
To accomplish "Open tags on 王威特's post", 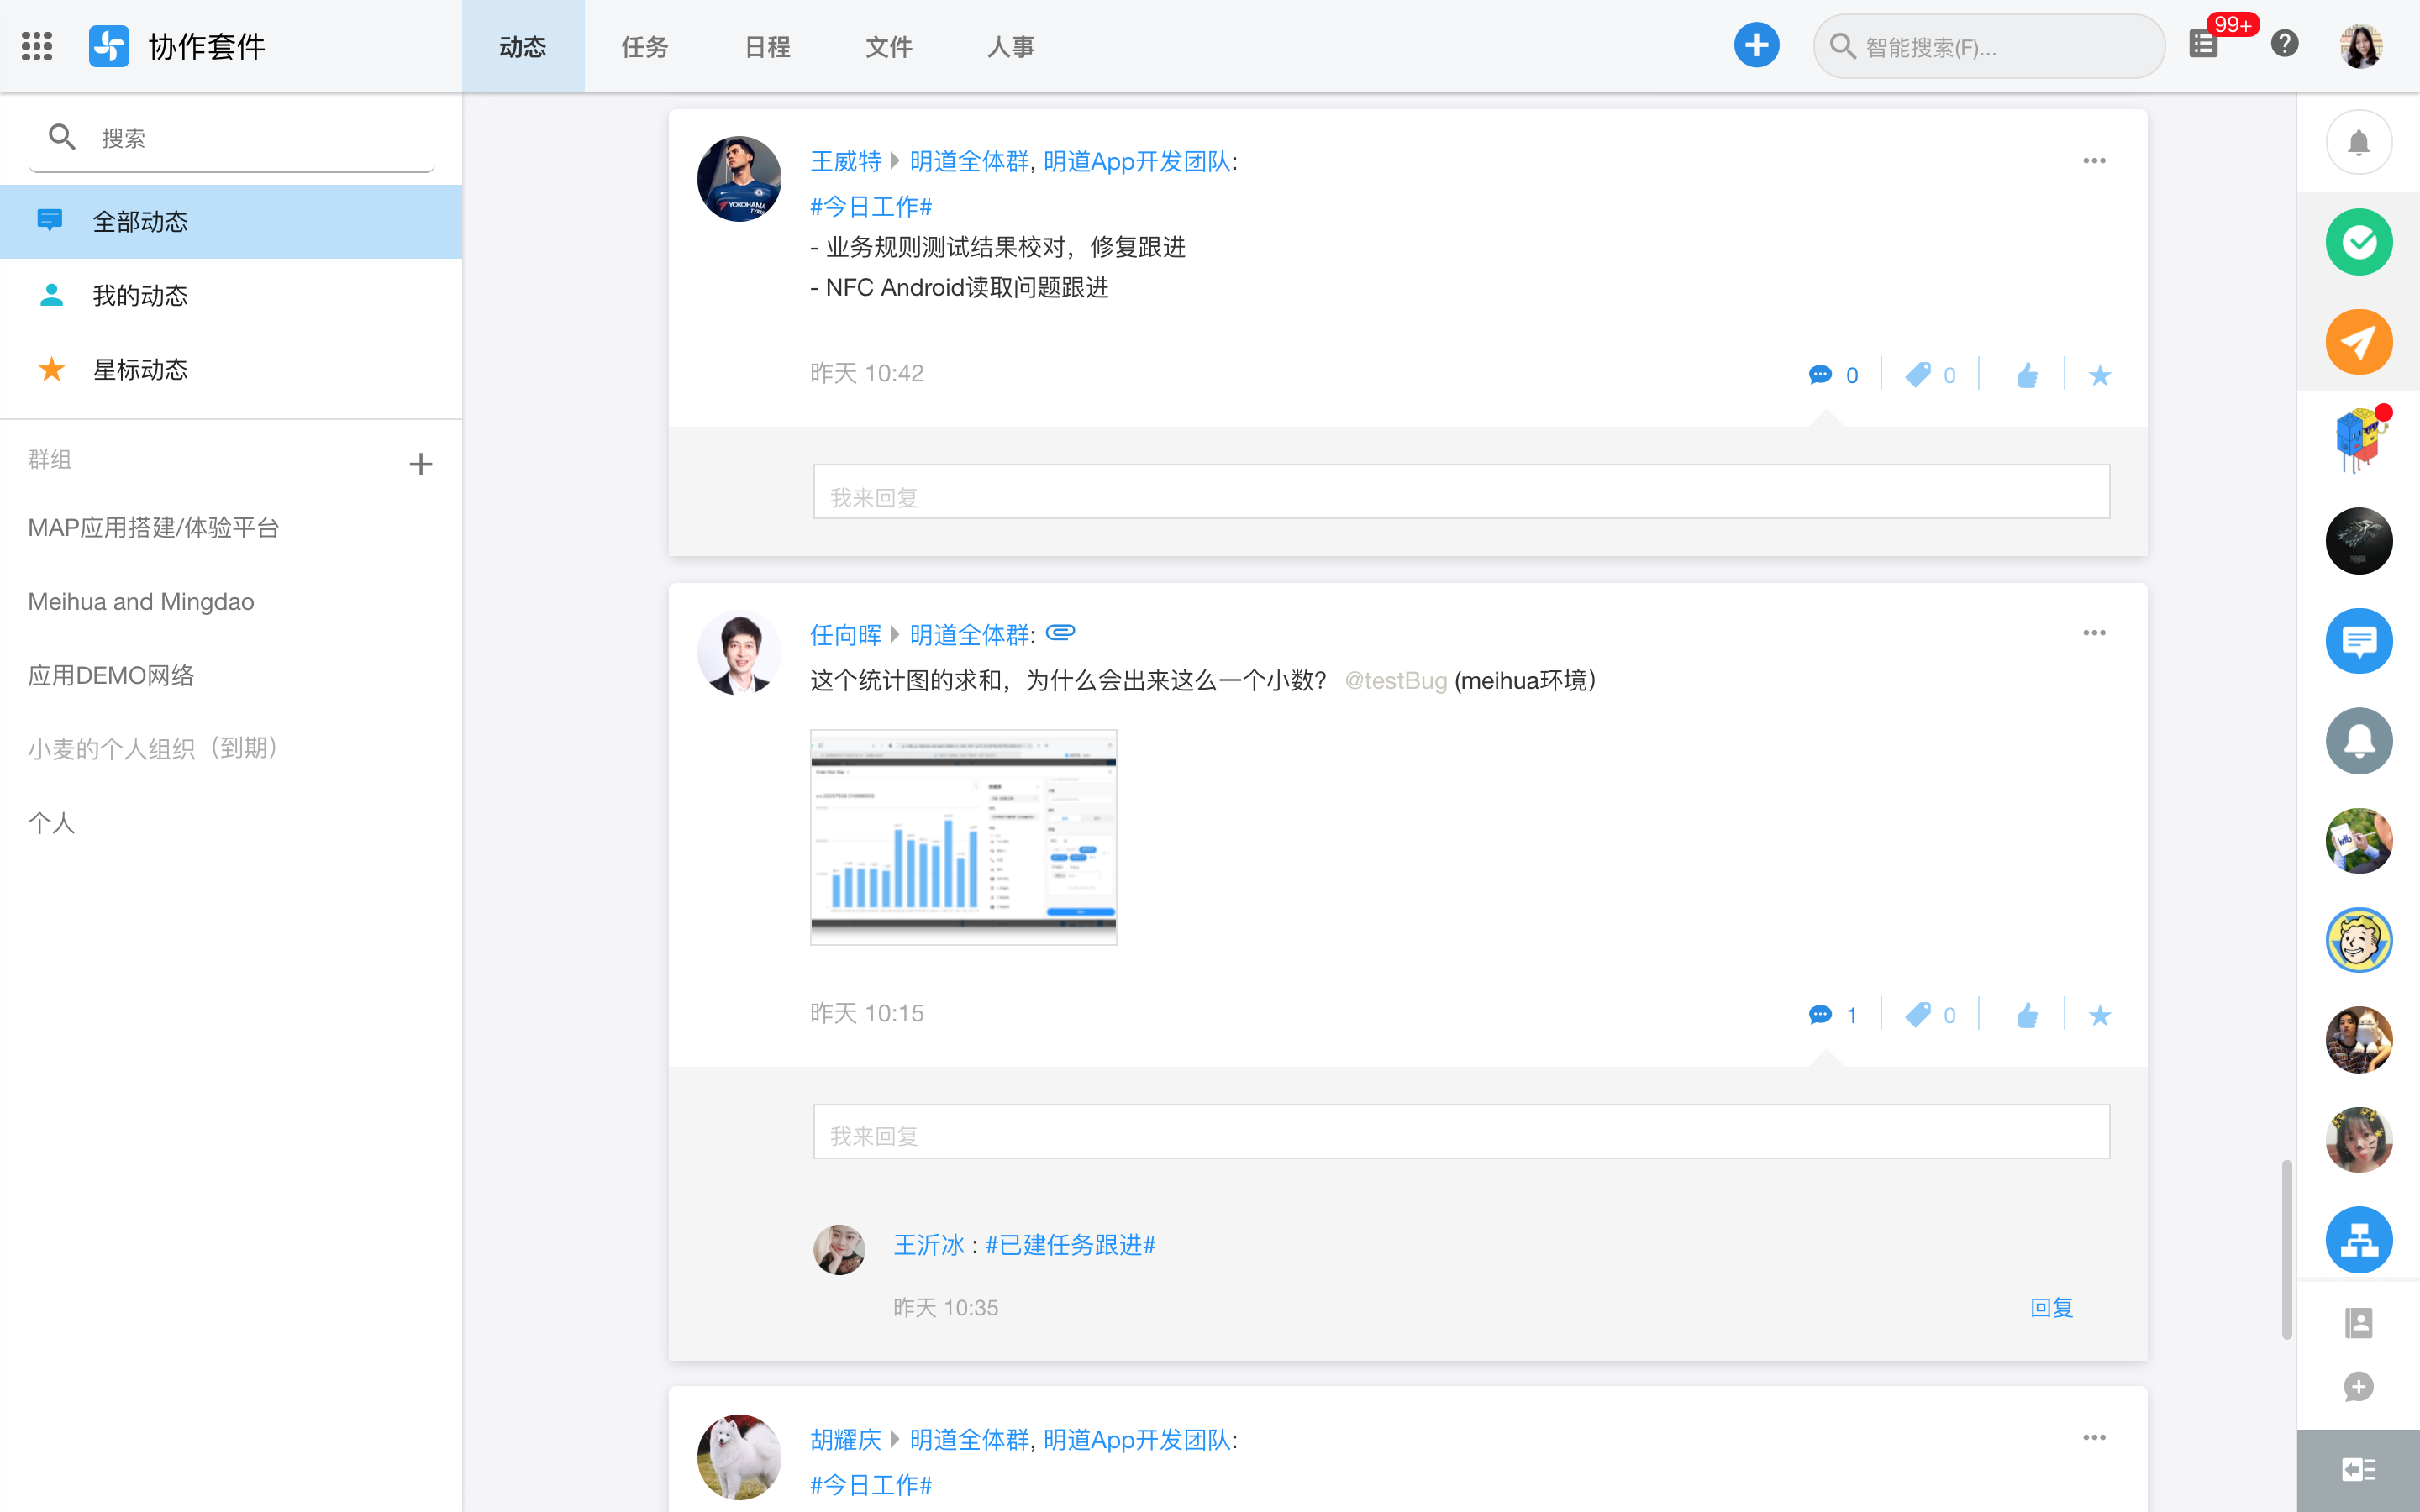I will pyautogui.click(x=1930, y=375).
